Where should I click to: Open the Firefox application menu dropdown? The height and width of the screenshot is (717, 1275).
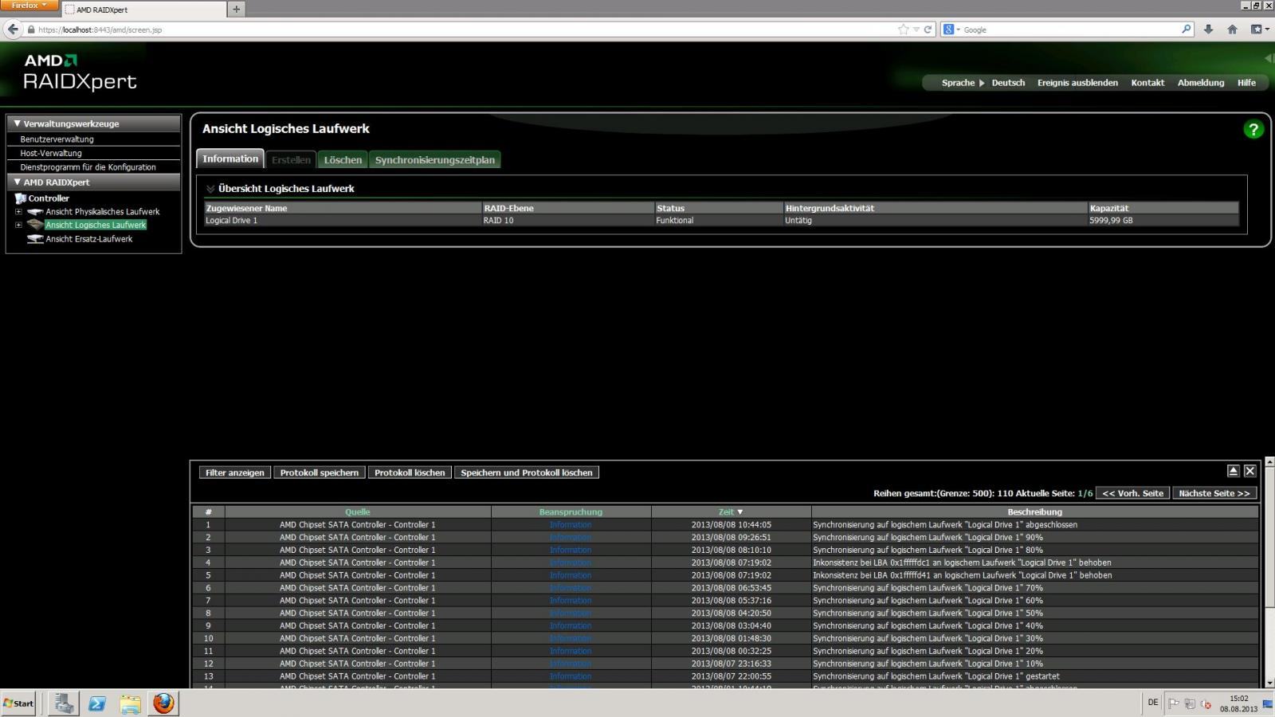point(29,6)
